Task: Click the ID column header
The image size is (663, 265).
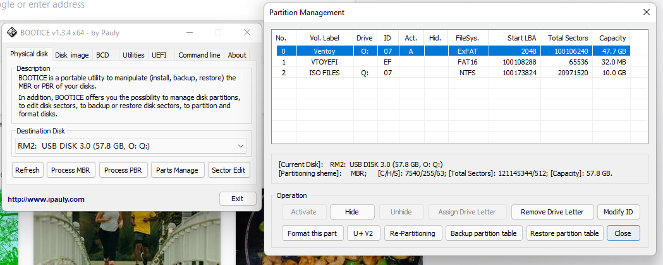Action: [387, 38]
